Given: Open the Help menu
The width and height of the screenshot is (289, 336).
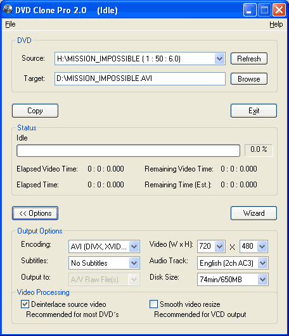Looking at the screenshot, I should pyautogui.click(x=276, y=24).
